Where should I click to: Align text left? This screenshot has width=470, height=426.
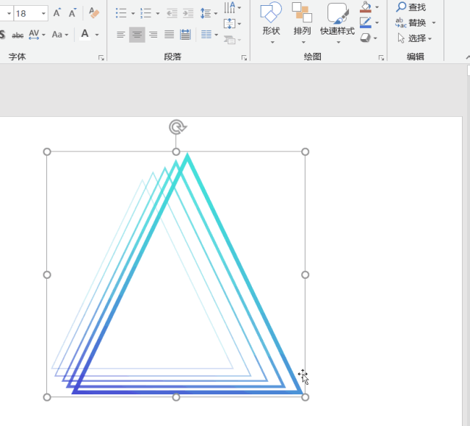(120, 35)
